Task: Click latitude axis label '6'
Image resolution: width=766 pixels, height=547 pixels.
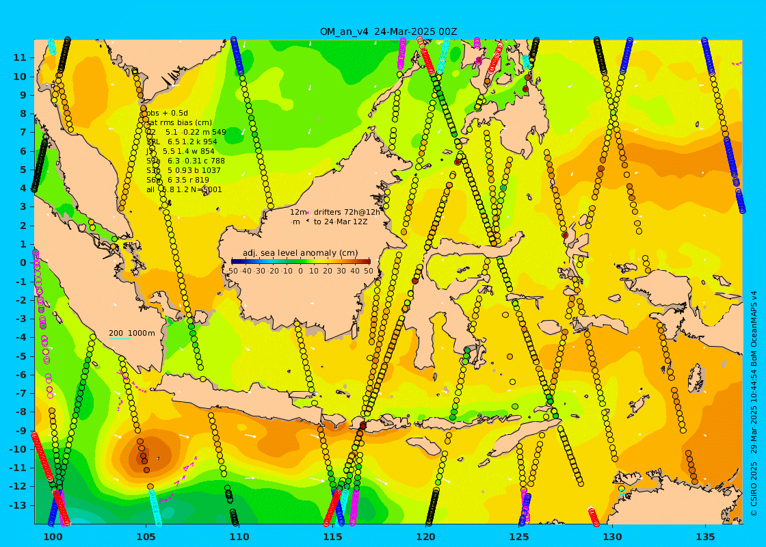Action: click(23, 151)
